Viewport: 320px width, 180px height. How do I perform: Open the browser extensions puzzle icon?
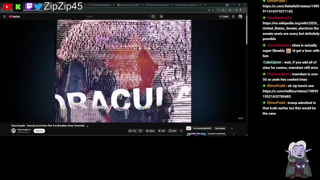223,10
